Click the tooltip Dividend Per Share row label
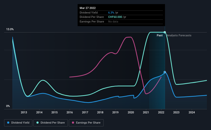Viewport: 211px width, 130px height. point(92,17)
